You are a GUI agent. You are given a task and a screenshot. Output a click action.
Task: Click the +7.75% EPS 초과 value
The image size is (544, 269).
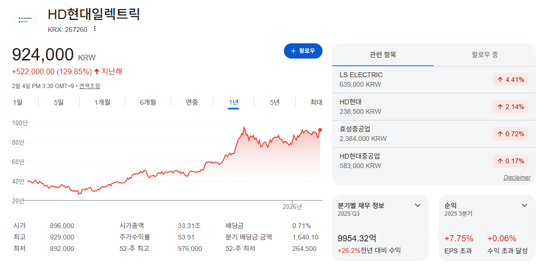click(459, 239)
